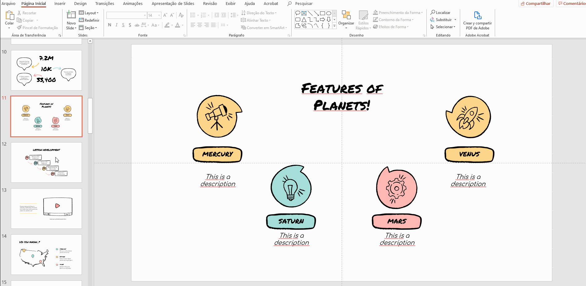Open Parágrafo dialog launcher
The image size is (586, 286).
pyautogui.click(x=289, y=36)
